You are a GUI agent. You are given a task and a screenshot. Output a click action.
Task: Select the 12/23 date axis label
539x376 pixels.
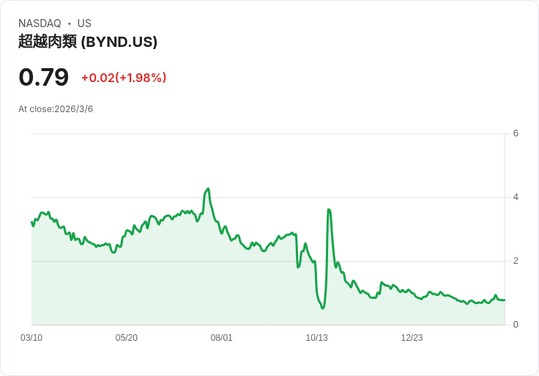[412, 338]
